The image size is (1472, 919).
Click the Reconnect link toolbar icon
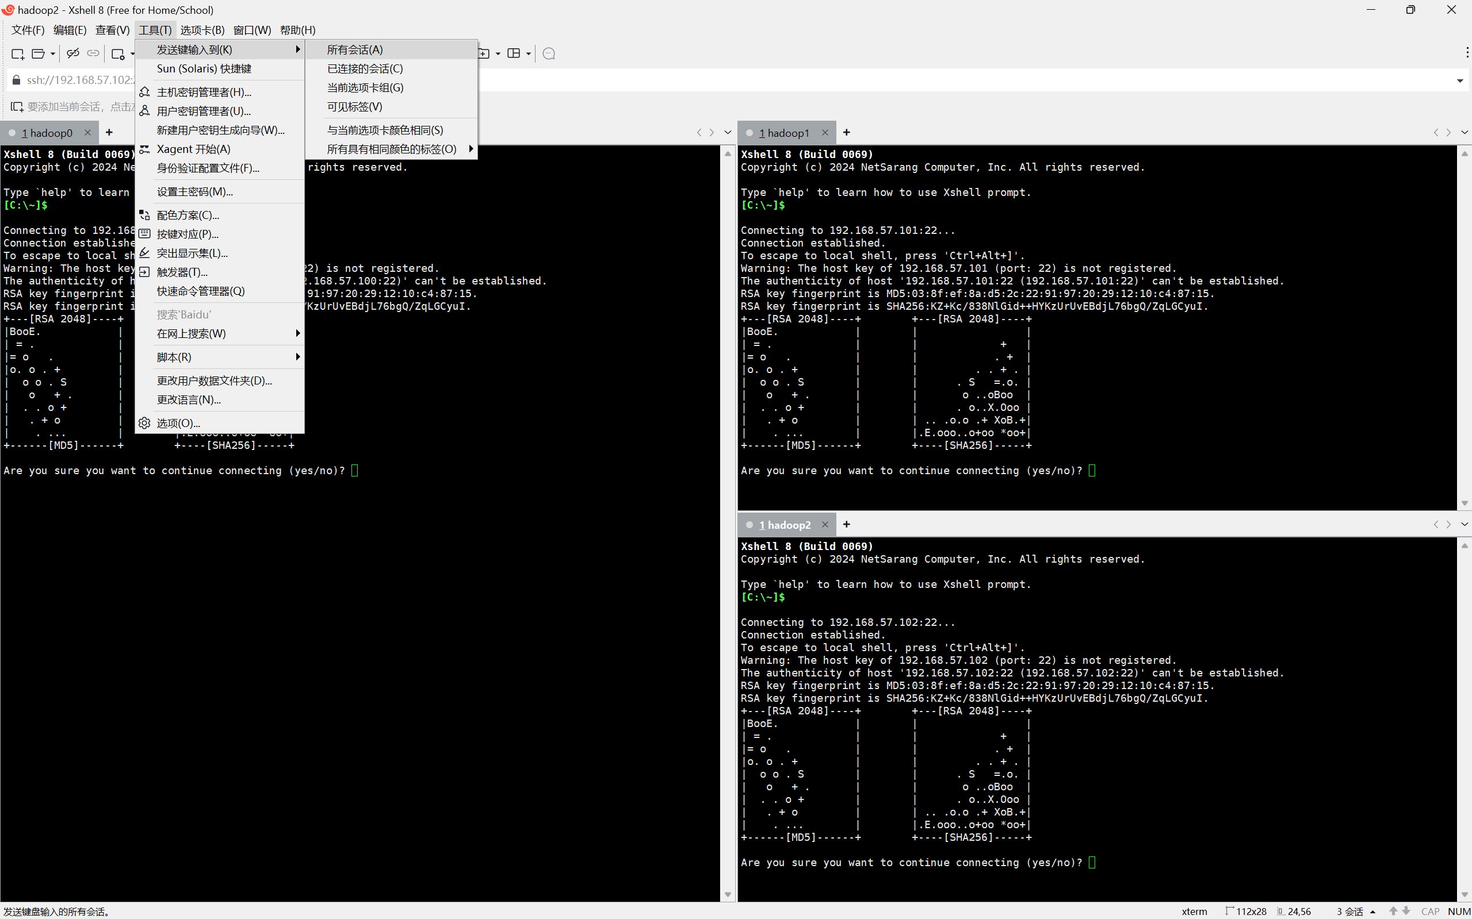point(93,53)
